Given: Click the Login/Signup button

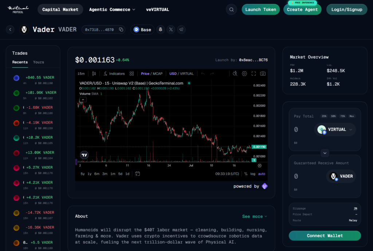Looking at the screenshot, I should click(x=347, y=9).
